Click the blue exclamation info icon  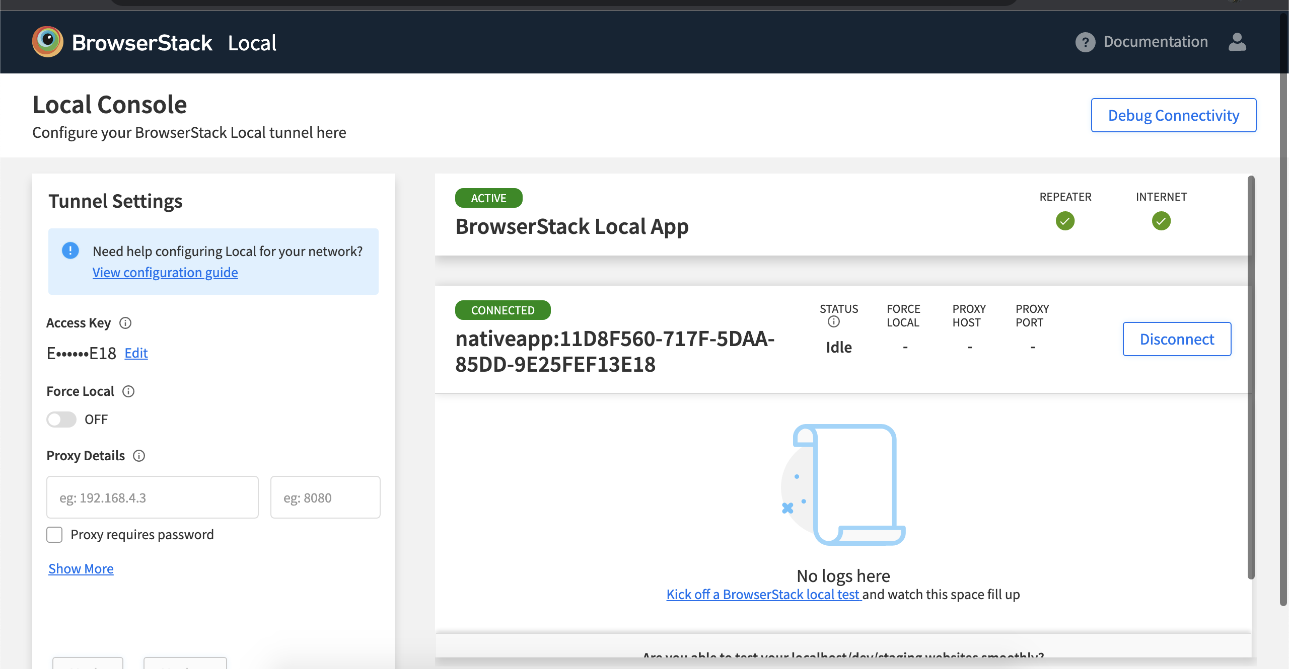(70, 250)
